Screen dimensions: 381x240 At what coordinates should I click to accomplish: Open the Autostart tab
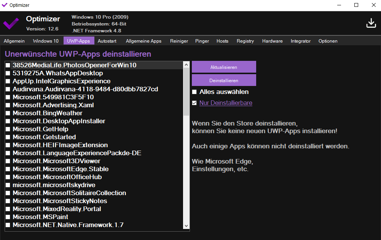(x=107, y=41)
